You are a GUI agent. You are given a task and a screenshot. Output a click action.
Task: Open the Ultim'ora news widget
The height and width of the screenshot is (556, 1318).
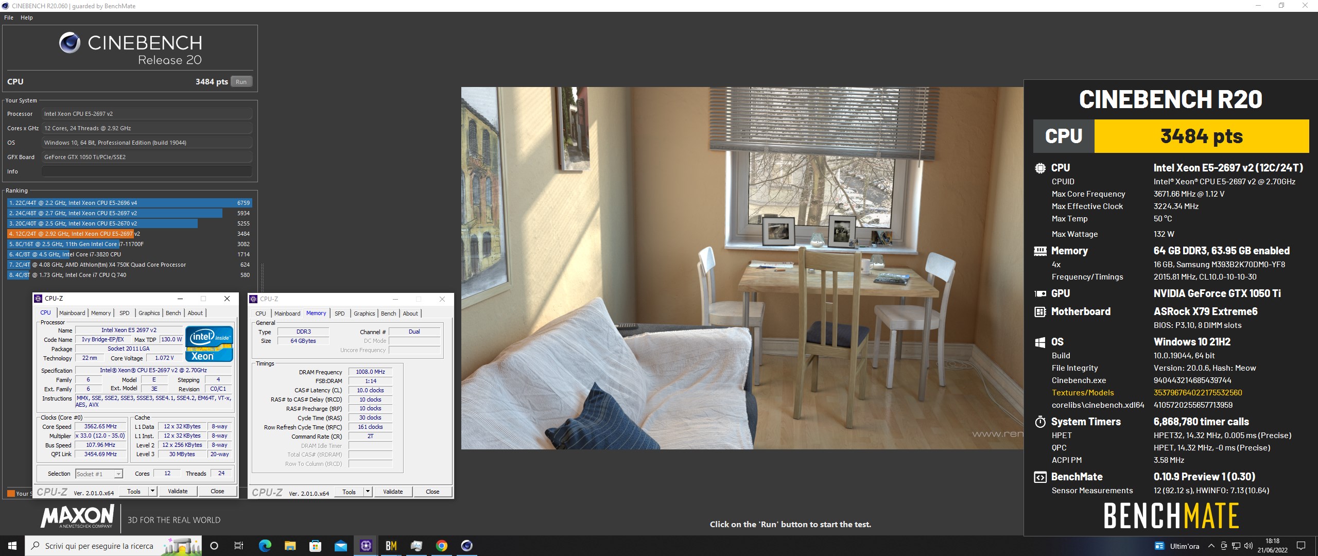1176,546
